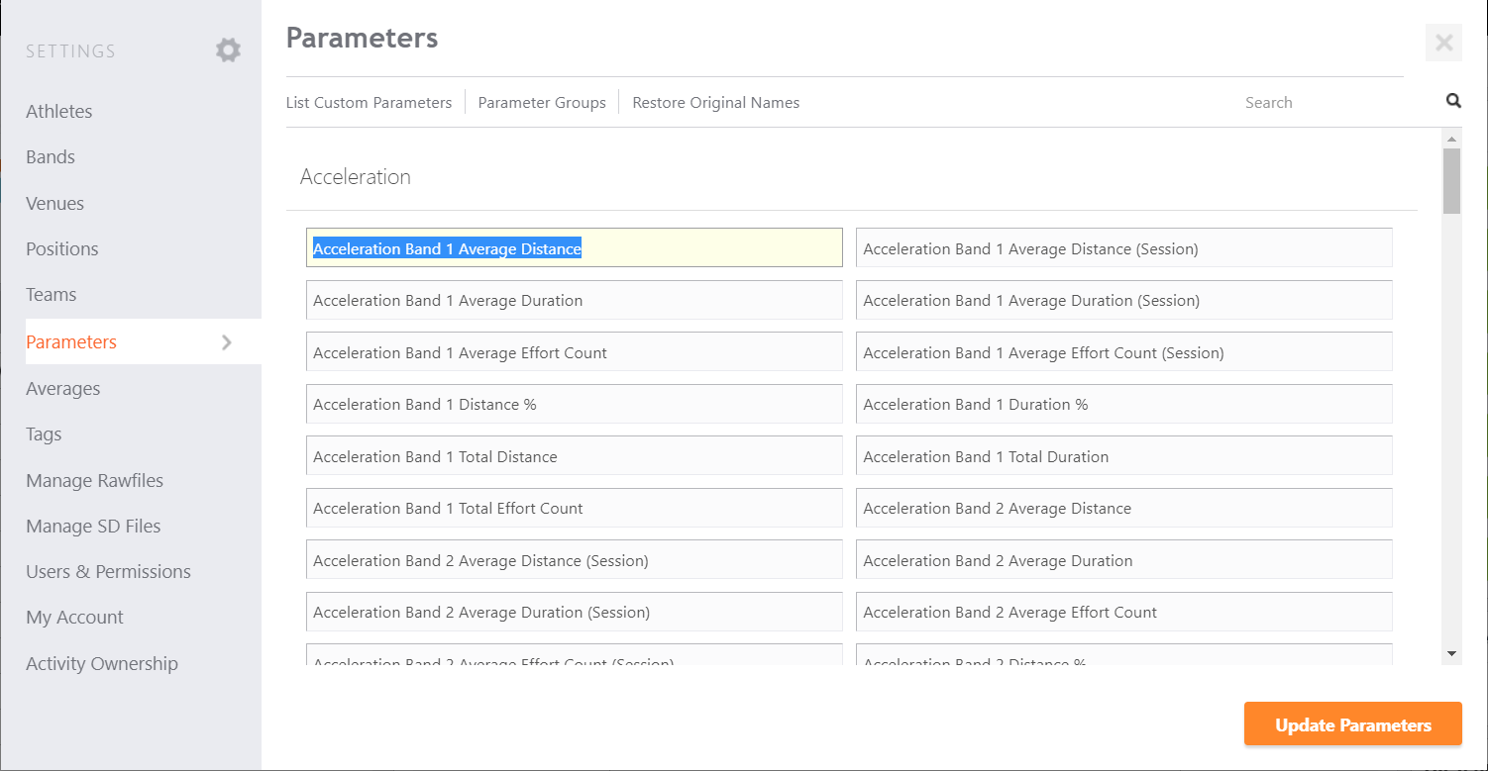This screenshot has height=771, width=1488.
Task: Click Restore Original Names
Action: [716, 103]
